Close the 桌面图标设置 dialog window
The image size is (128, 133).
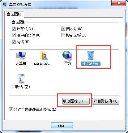point(119,3)
